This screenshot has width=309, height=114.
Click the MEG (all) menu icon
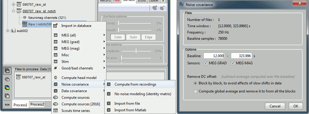tap(55, 35)
